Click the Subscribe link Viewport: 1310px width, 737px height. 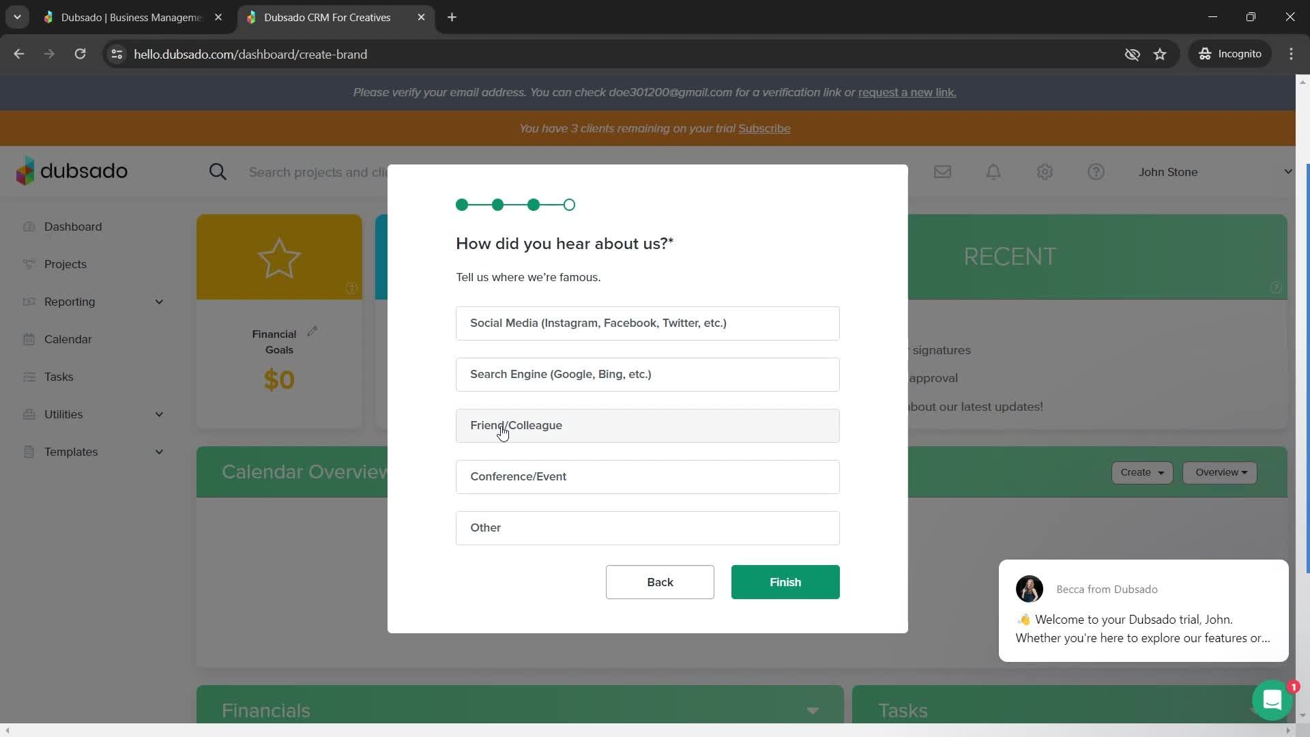point(764,128)
